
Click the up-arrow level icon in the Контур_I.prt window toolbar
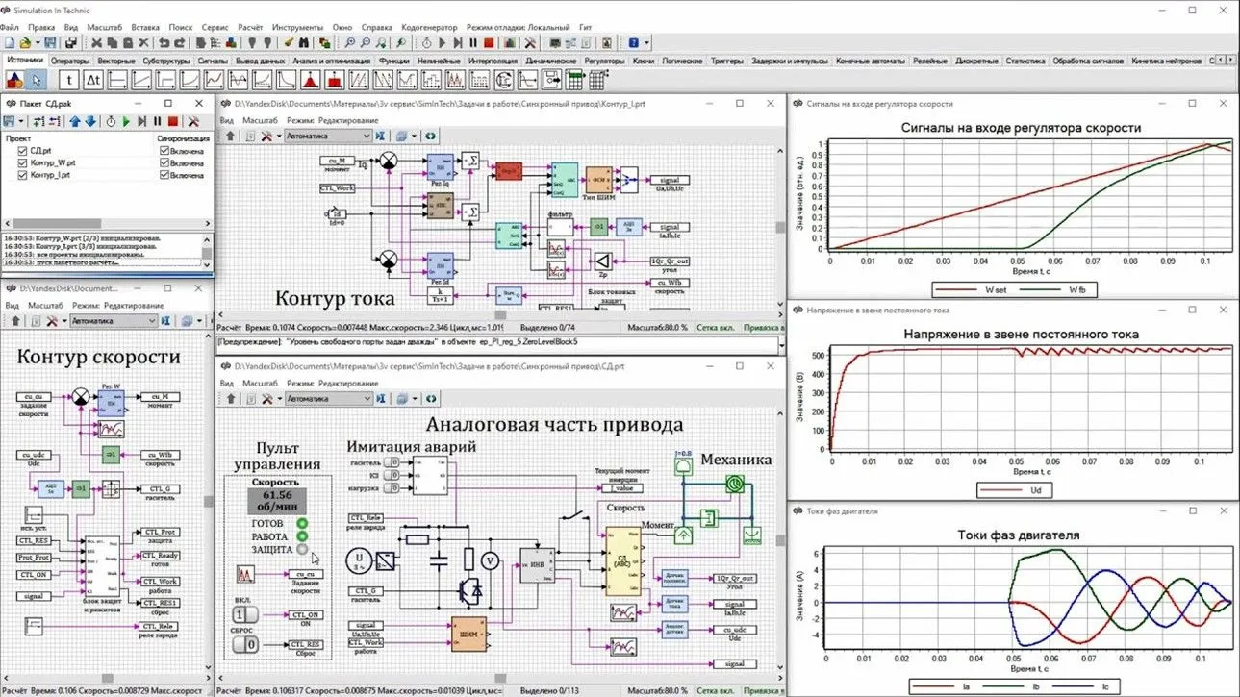pos(231,137)
